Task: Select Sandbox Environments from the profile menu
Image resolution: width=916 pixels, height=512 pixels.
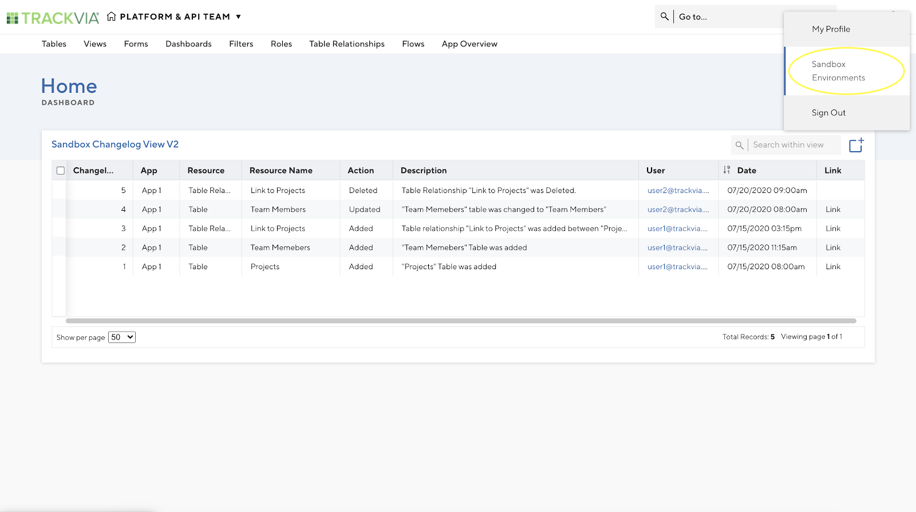Action: pos(838,71)
